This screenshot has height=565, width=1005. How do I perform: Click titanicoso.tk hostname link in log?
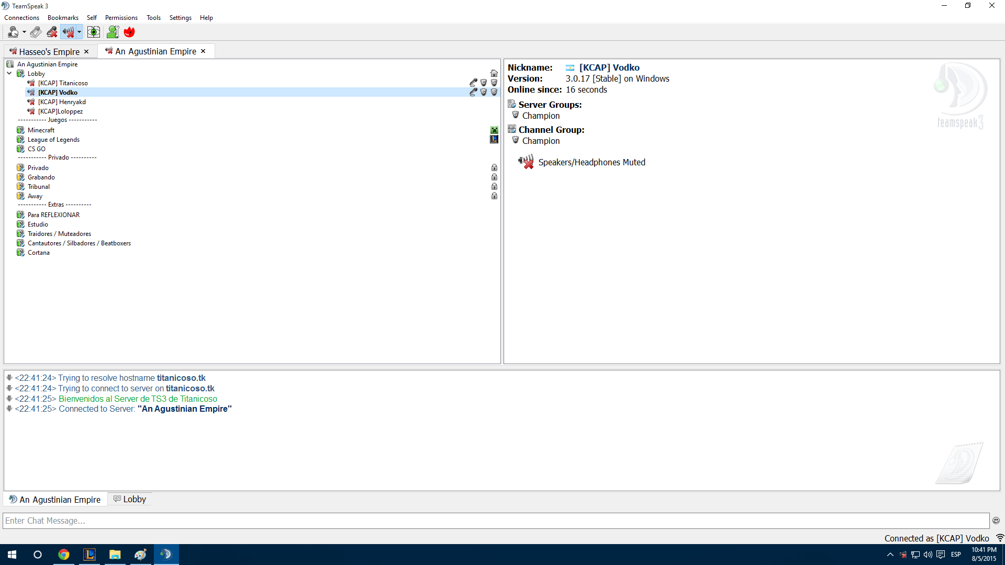point(181,378)
